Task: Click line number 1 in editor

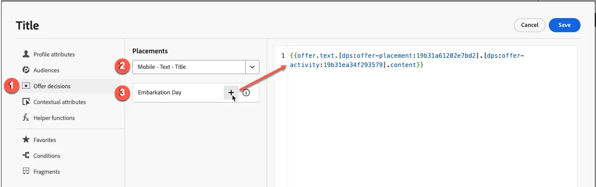Action: click(283, 56)
